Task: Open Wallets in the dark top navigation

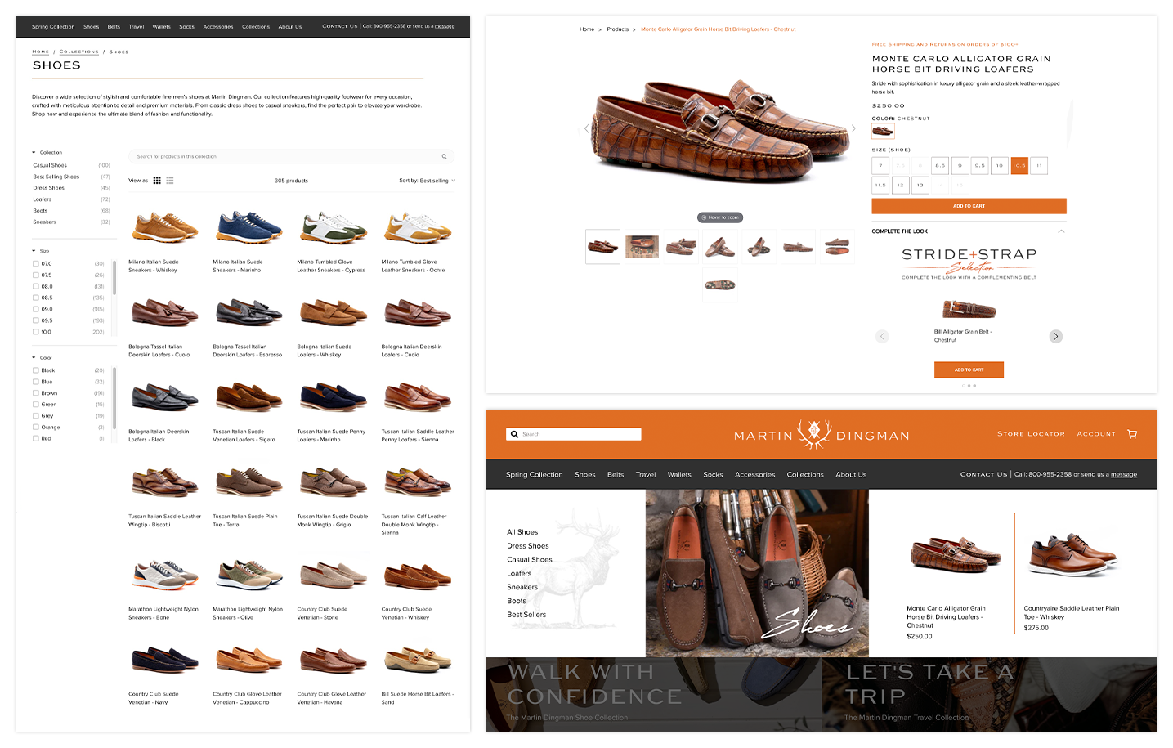Action: 162,26
